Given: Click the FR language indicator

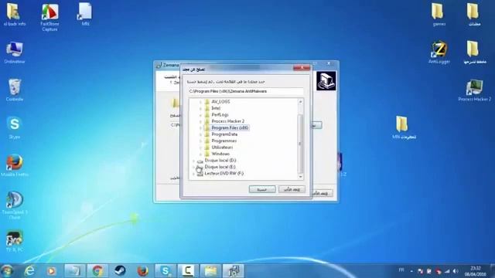Looking at the screenshot, I should [401, 270].
